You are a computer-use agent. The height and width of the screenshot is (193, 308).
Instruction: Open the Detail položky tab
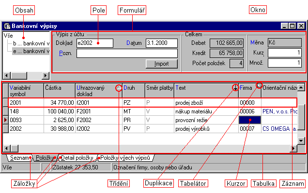click(x=77, y=158)
